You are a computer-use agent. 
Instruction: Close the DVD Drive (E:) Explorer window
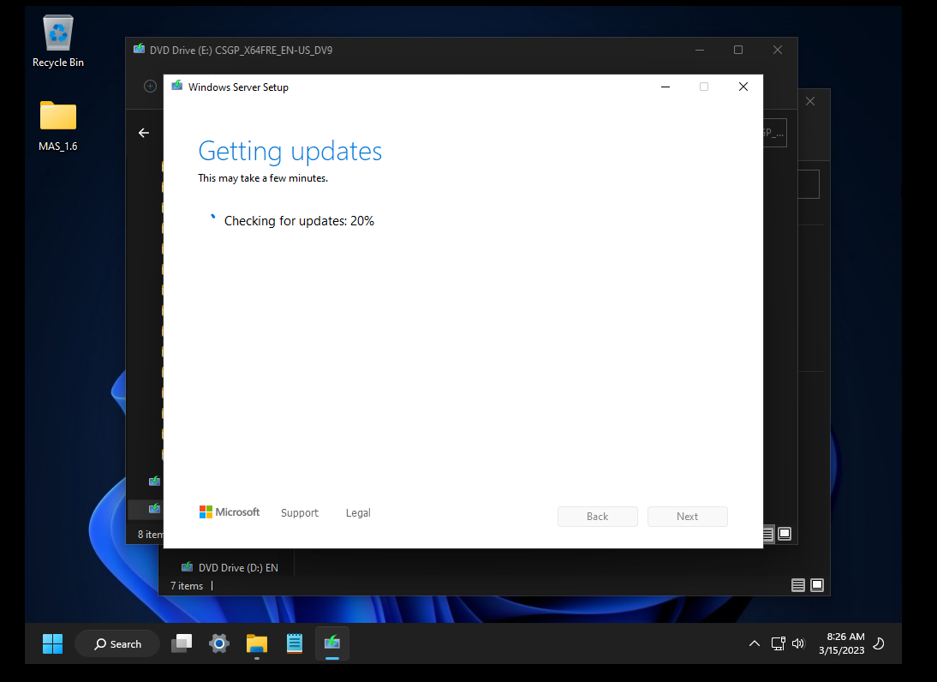tap(778, 50)
